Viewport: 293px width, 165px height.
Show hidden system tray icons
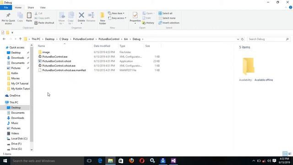pos(254,161)
